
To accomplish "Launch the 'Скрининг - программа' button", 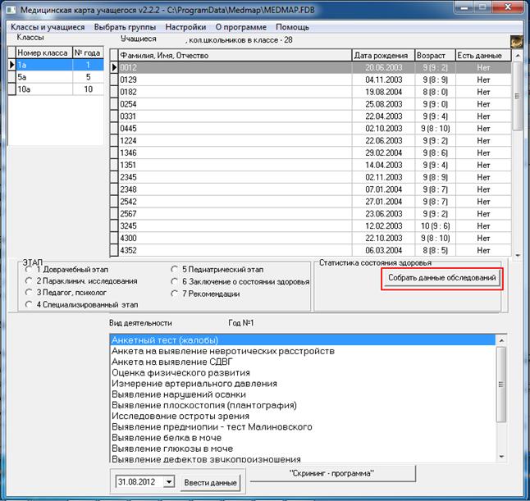I will click(331, 473).
